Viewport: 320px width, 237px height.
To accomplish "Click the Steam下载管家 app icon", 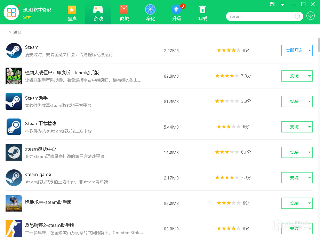I will [x=14, y=127].
